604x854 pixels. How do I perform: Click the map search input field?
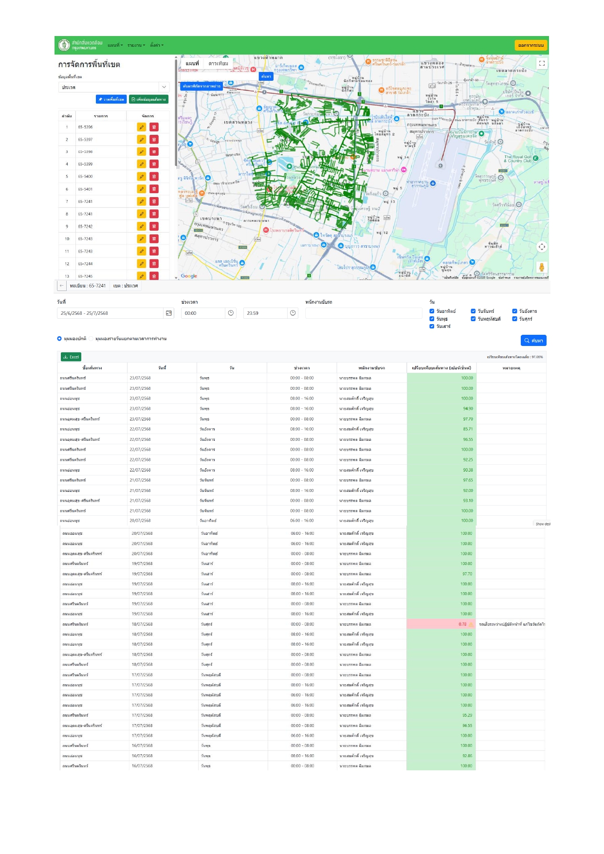[219, 76]
